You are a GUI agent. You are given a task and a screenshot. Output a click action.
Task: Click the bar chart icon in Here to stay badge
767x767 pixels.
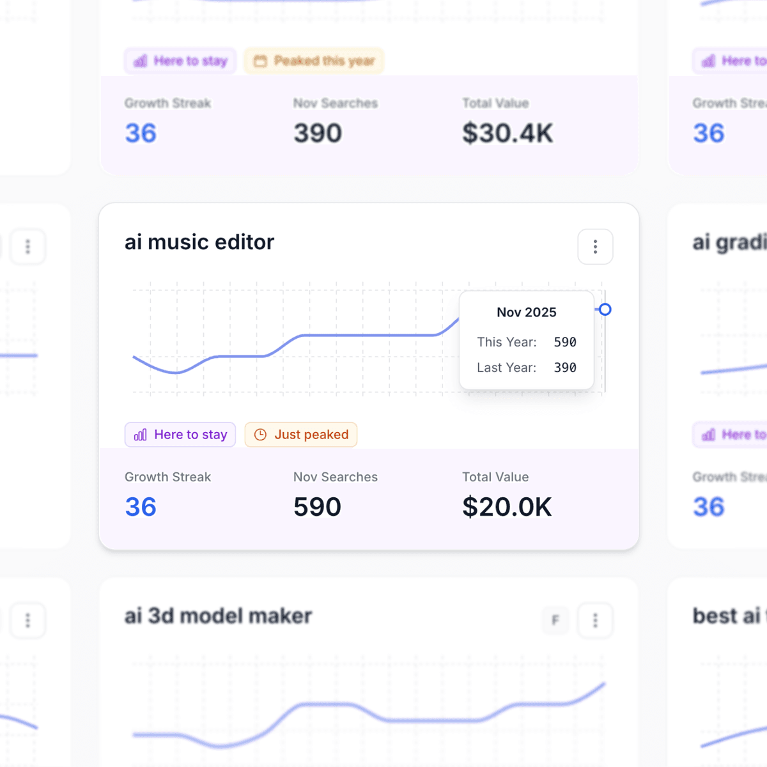pyautogui.click(x=140, y=61)
